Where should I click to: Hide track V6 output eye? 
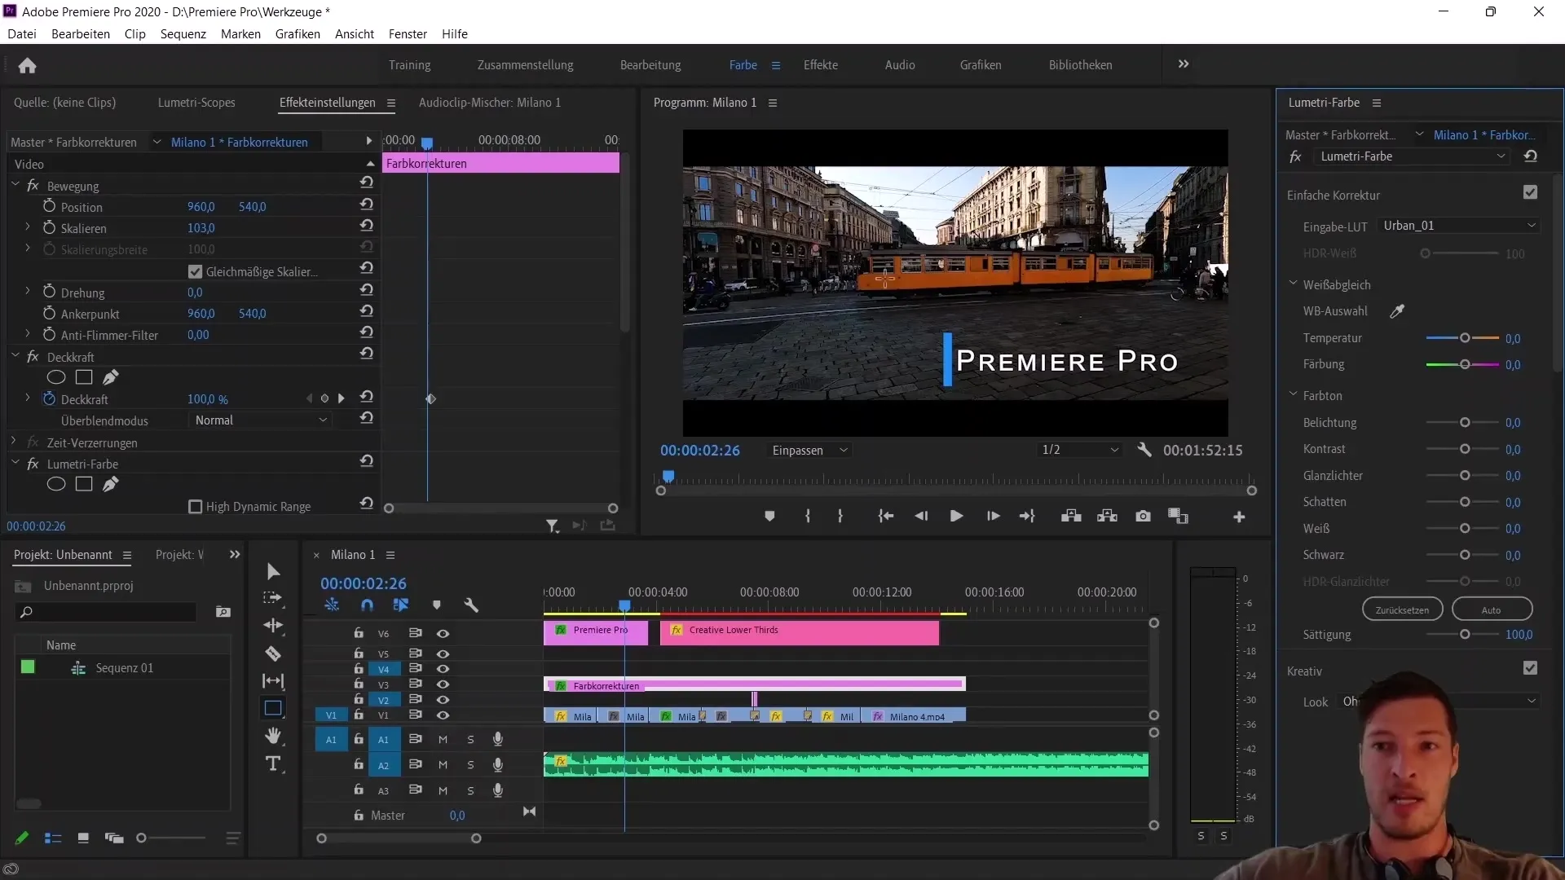[443, 633]
